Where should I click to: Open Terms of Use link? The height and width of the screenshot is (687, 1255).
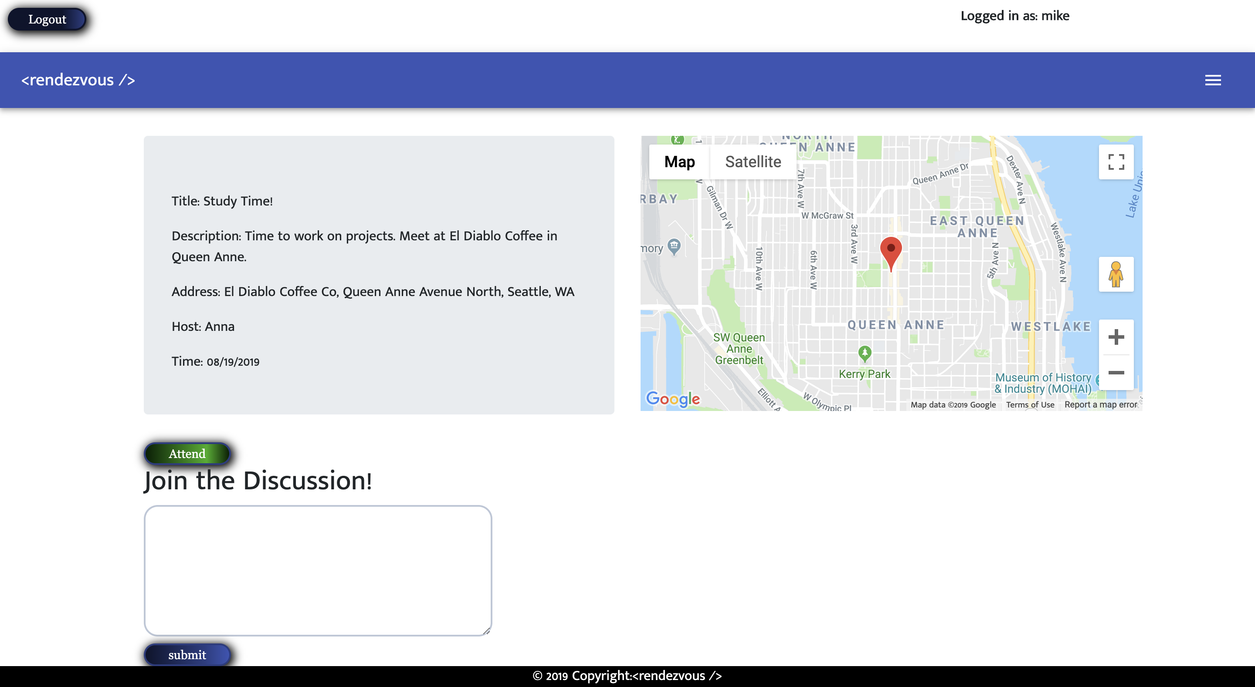click(x=1030, y=404)
